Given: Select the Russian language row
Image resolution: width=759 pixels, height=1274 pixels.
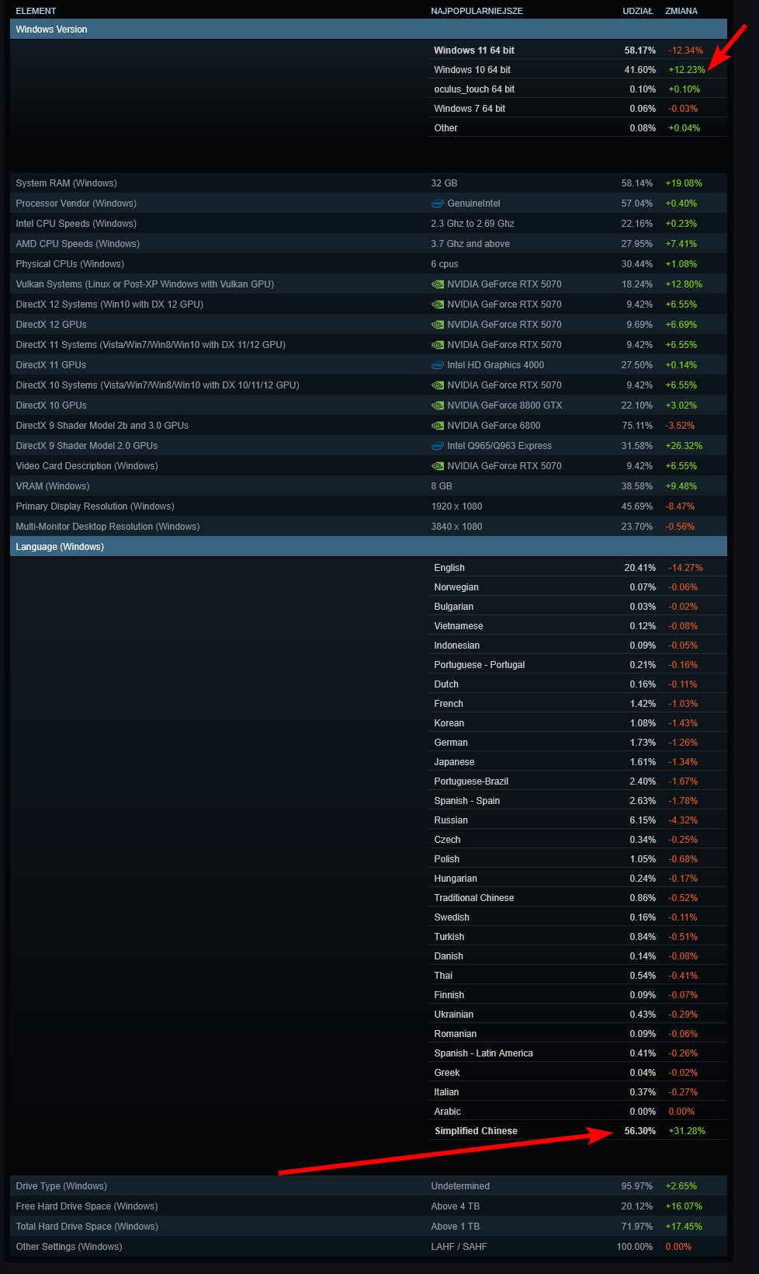Looking at the screenshot, I should click(577, 820).
